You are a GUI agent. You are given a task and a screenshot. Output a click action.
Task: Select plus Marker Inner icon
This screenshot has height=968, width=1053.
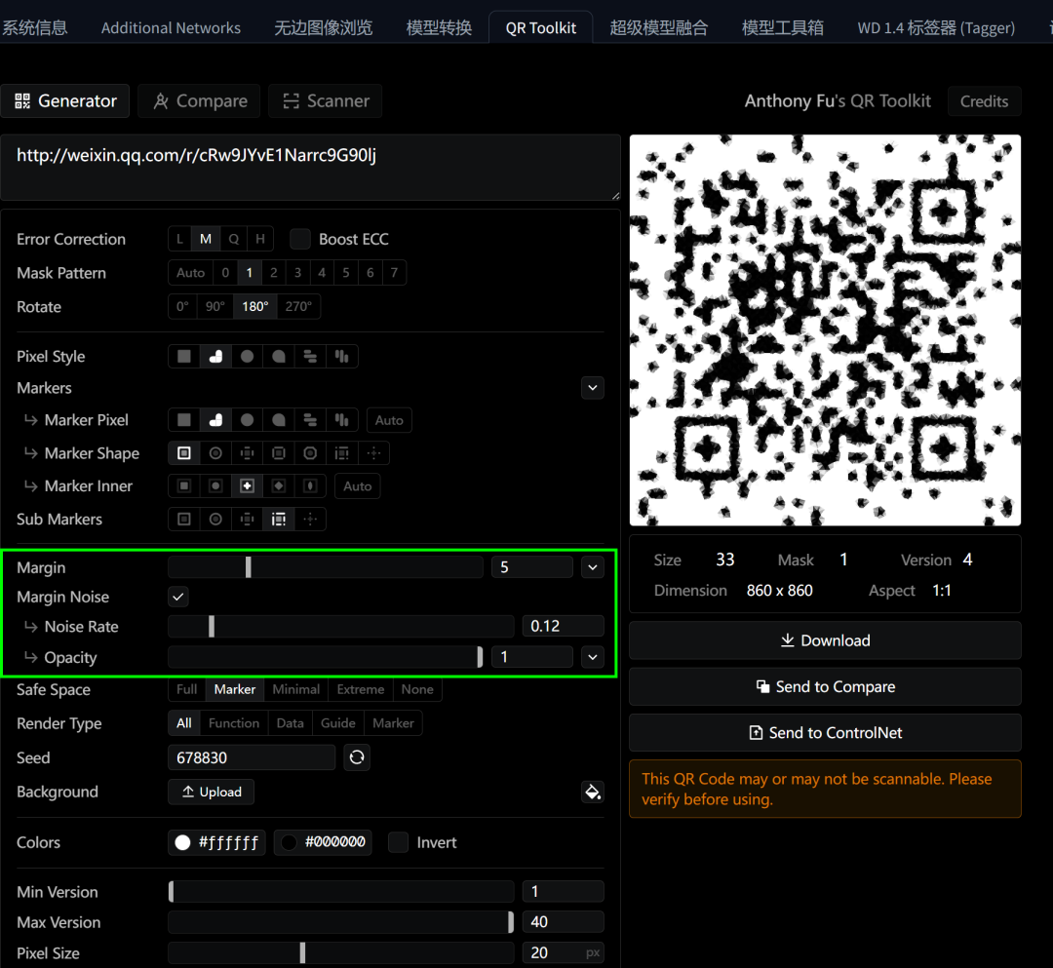click(x=247, y=486)
